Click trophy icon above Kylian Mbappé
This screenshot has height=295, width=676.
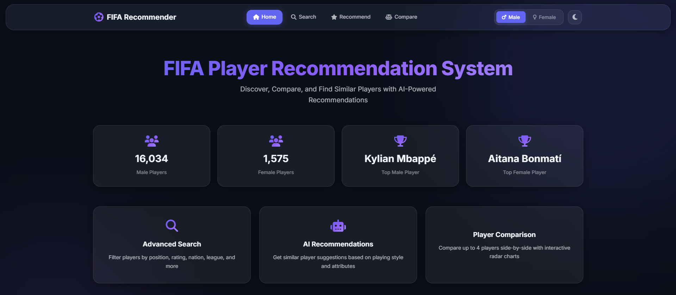(400, 141)
